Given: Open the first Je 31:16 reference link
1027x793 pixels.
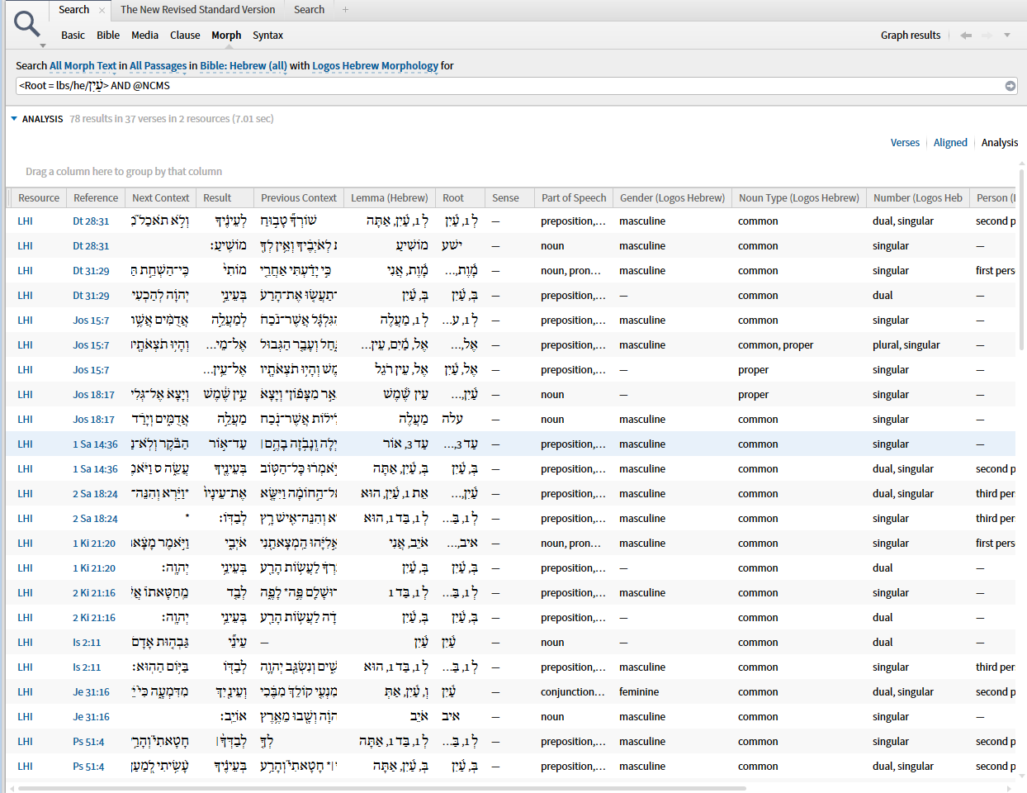Looking at the screenshot, I should [91, 692].
